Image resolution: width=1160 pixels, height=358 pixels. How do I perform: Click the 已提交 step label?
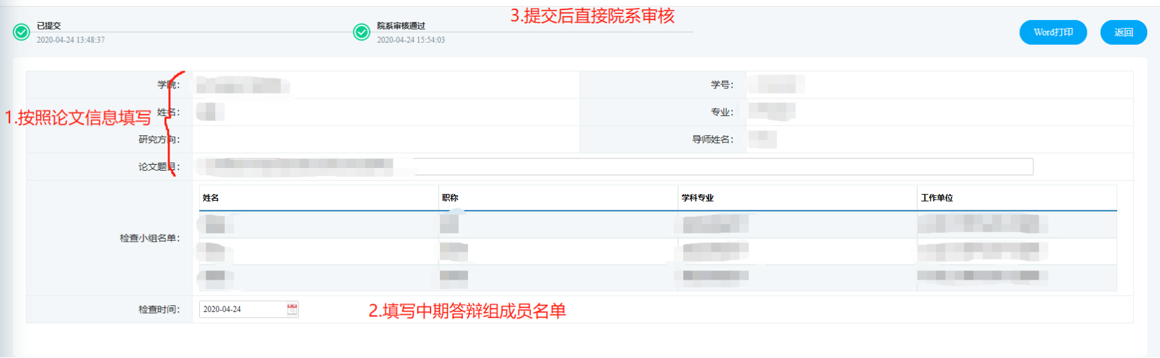49,25
